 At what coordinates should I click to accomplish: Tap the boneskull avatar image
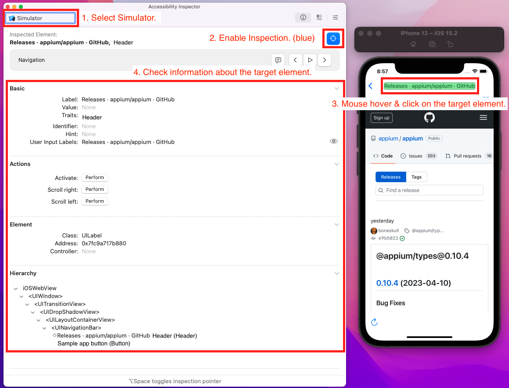click(x=374, y=231)
